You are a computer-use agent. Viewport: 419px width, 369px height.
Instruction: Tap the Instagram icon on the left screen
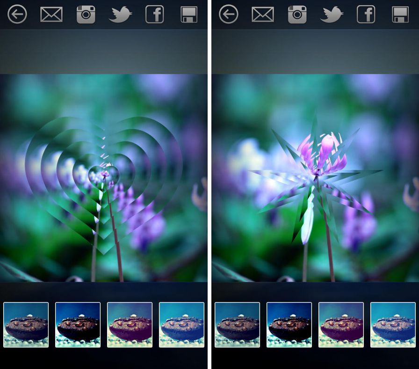coord(86,15)
